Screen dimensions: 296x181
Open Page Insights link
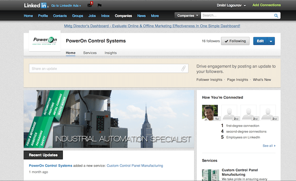pos(238,79)
